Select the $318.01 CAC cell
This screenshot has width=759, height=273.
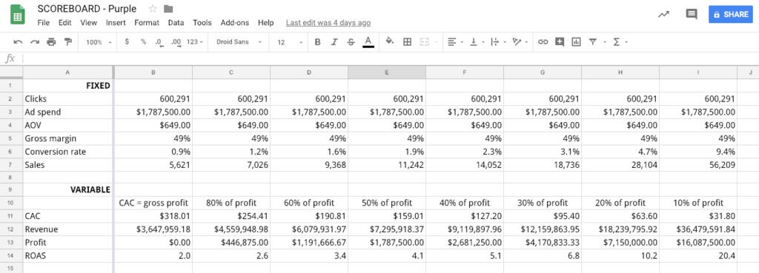coord(153,215)
